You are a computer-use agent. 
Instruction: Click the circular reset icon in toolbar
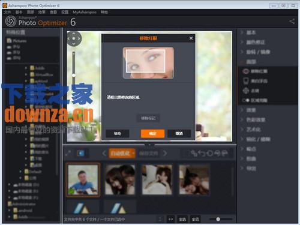coord(209,154)
